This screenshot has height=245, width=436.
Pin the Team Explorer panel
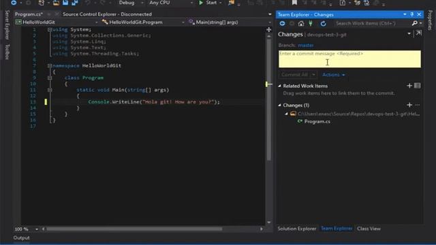(x=411, y=14)
